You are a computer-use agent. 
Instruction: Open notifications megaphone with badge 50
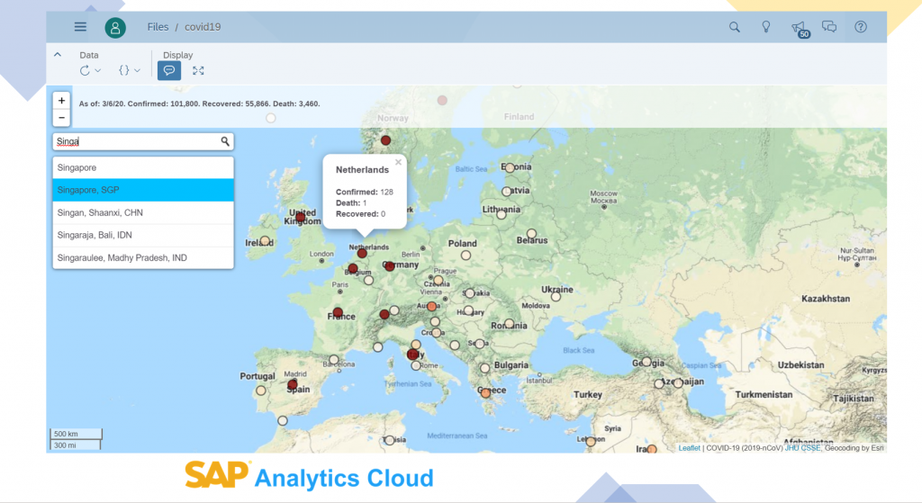(x=800, y=28)
